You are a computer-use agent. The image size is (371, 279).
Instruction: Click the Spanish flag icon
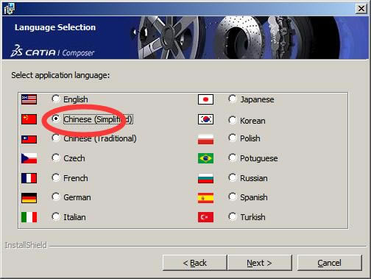point(205,198)
